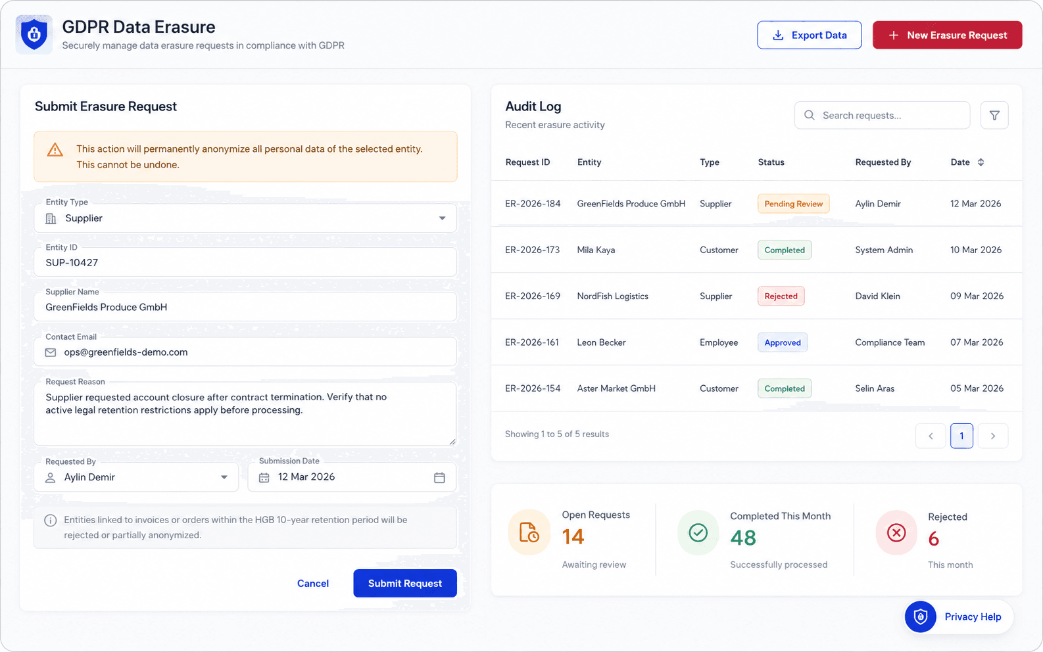Click the Rejected count 6
This screenshot has height=652, width=1043.
[x=934, y=540]
